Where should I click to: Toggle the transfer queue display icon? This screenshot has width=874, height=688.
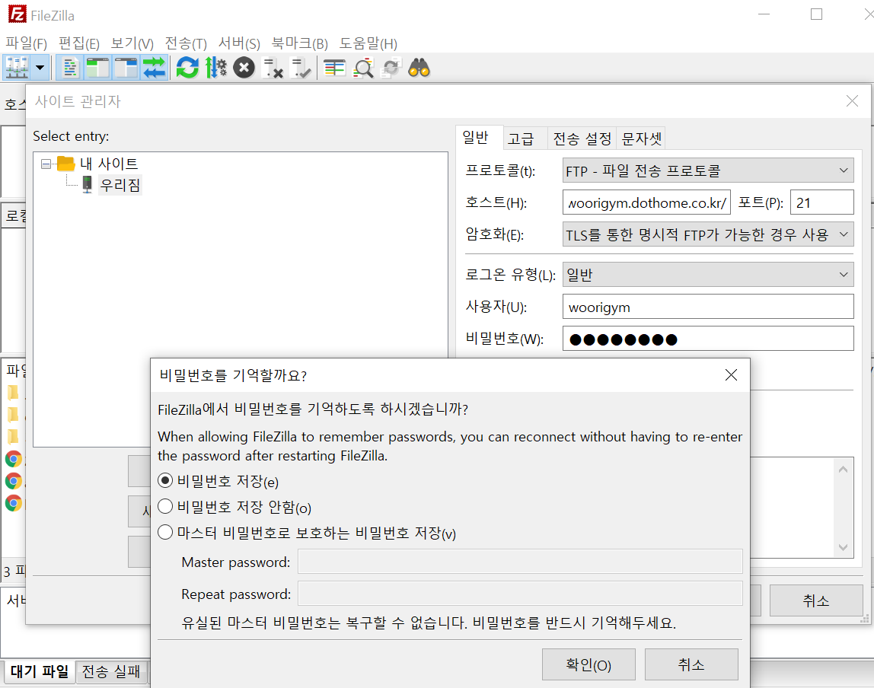click(154, 68)
